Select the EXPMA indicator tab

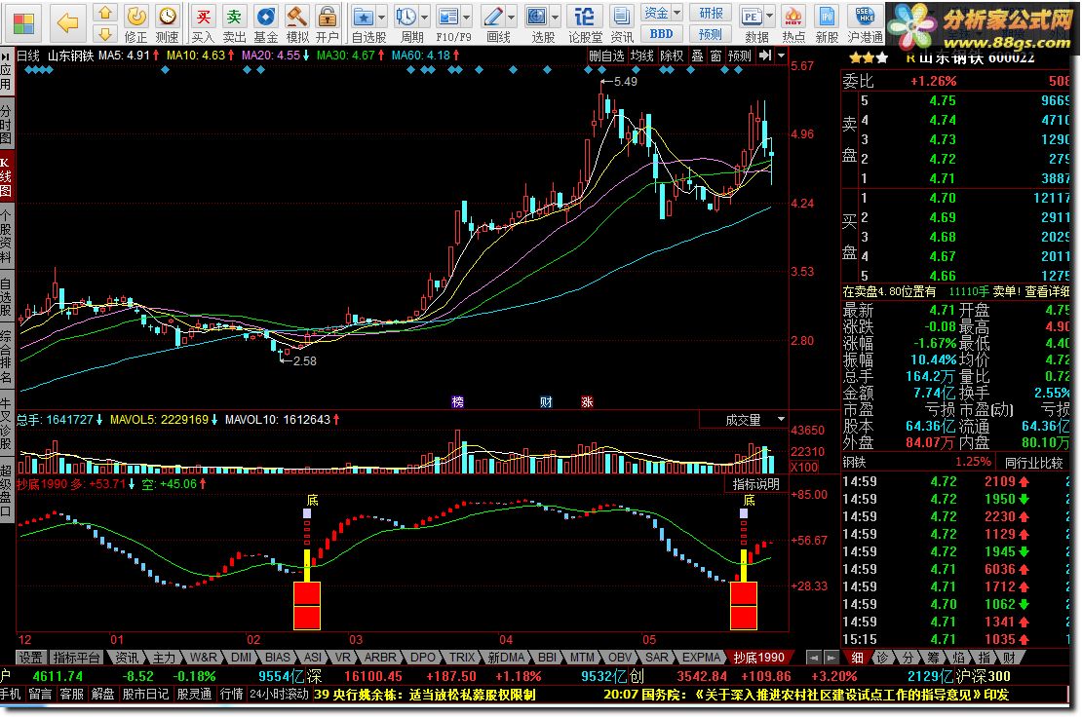click(702, 658)
